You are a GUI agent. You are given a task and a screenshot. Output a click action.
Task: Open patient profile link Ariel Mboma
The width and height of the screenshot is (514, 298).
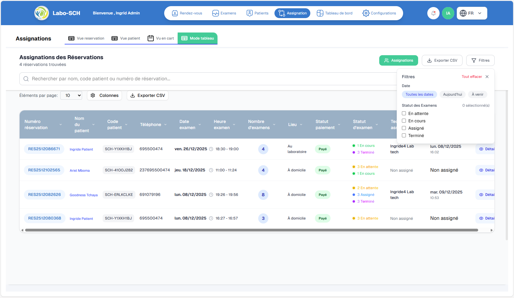coord(80,170)
